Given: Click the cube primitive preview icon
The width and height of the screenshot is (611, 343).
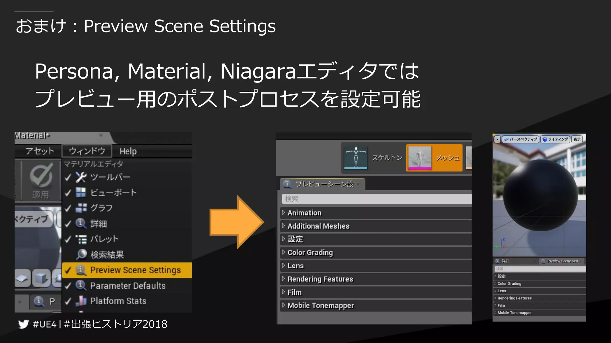Looking at the screenshot, I should pyautogui.click(x=41, y=278).
